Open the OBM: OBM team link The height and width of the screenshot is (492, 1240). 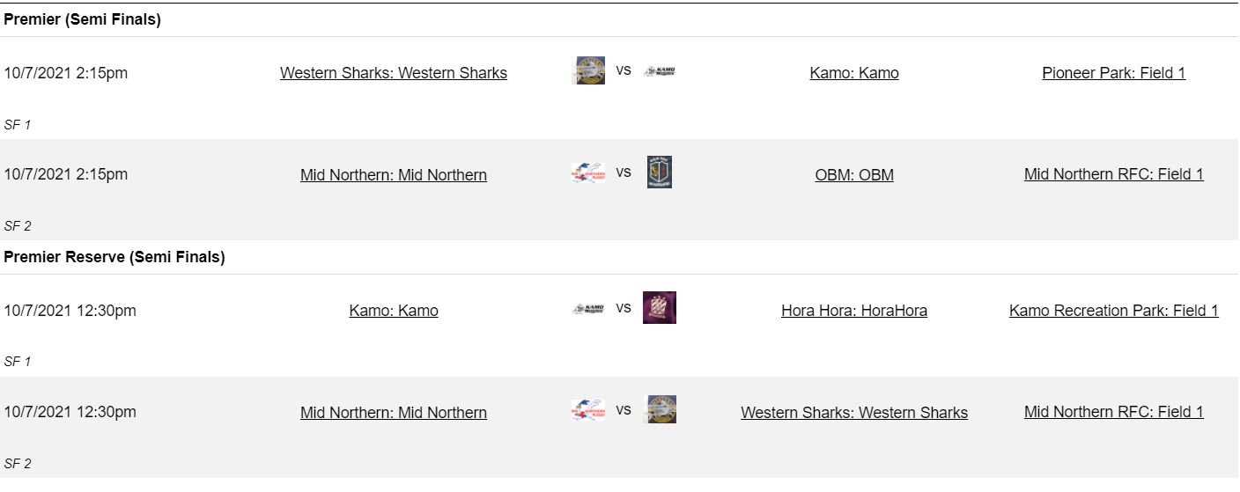pos(854,175)
